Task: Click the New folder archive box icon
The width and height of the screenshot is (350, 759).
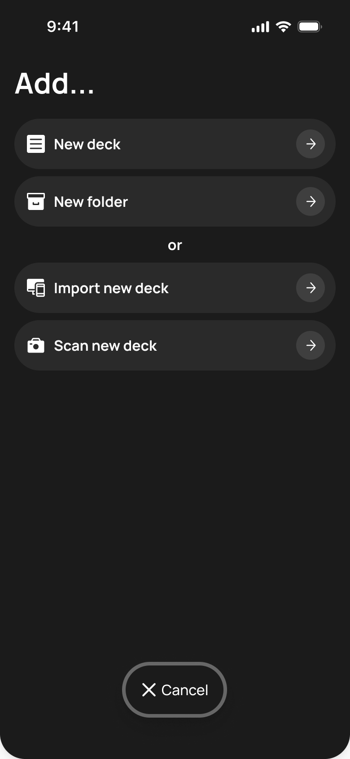Action: tap(36, 201)
